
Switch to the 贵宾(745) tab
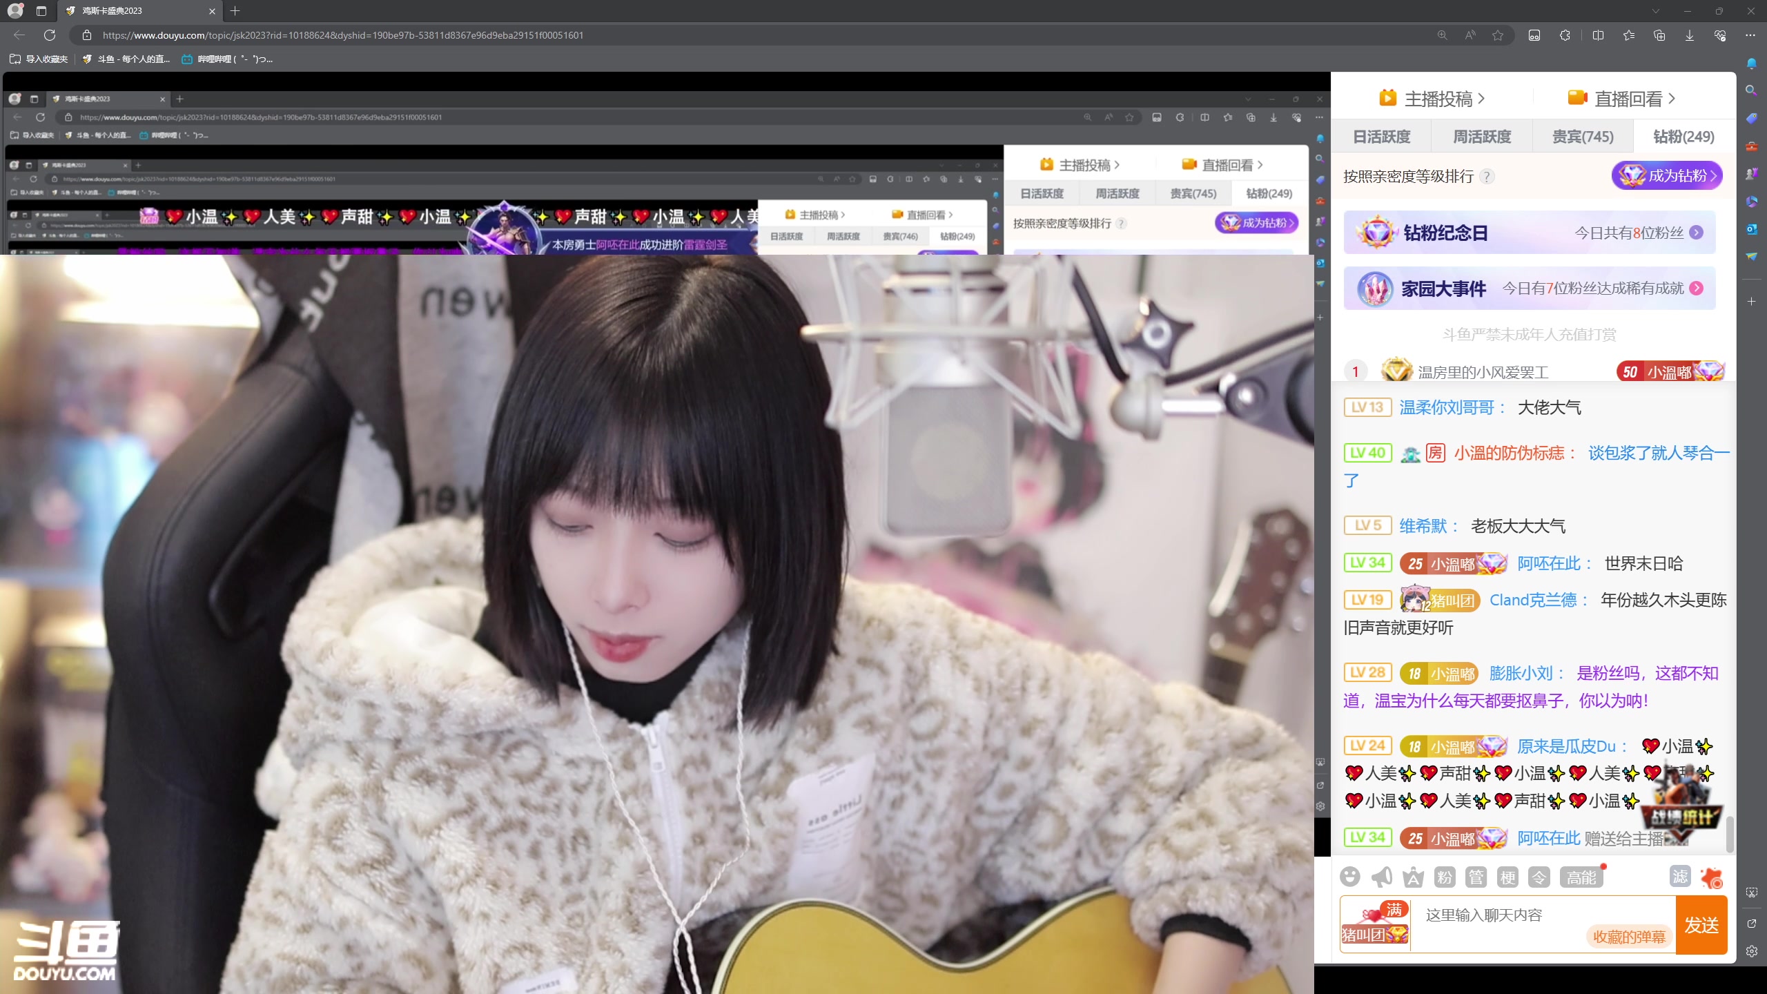point(1583,137)
